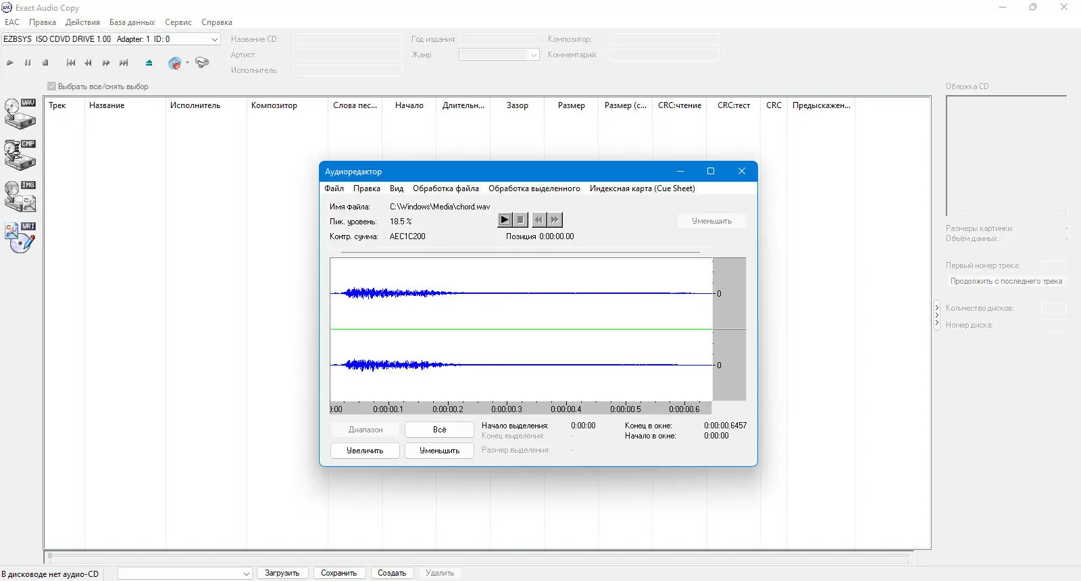Open the Действия menu

pyautogui.click(x=82, y=22)
